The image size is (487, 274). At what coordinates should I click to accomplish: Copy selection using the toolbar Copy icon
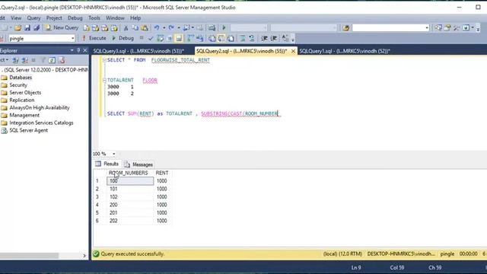pyautogui.click(x=135, y=28)
